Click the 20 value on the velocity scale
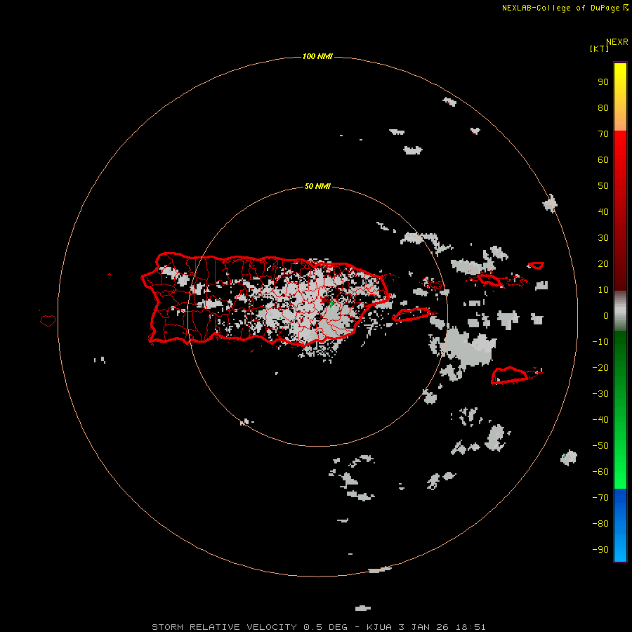632x632 pixels. click(603, 263)
